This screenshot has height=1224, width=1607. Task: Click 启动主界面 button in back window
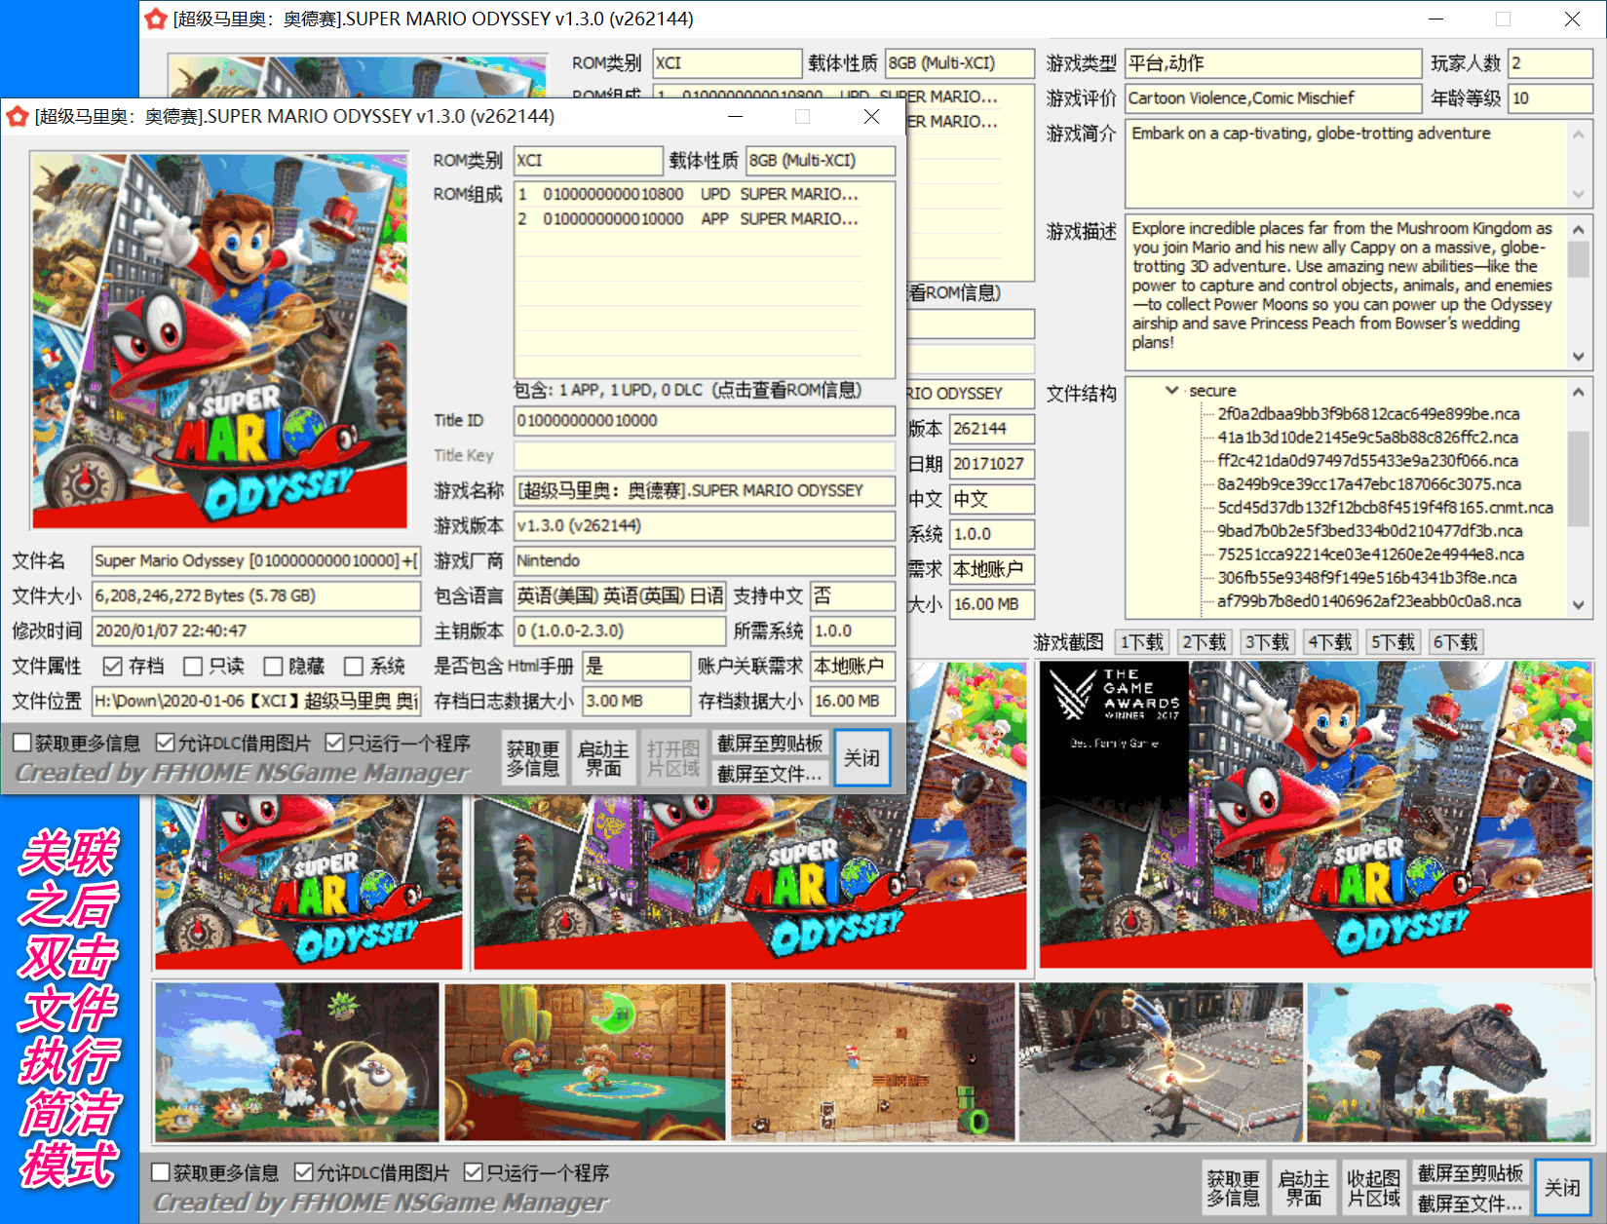point(1304,1187)
